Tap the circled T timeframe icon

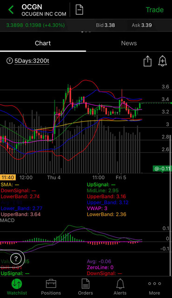click(10, 61)
